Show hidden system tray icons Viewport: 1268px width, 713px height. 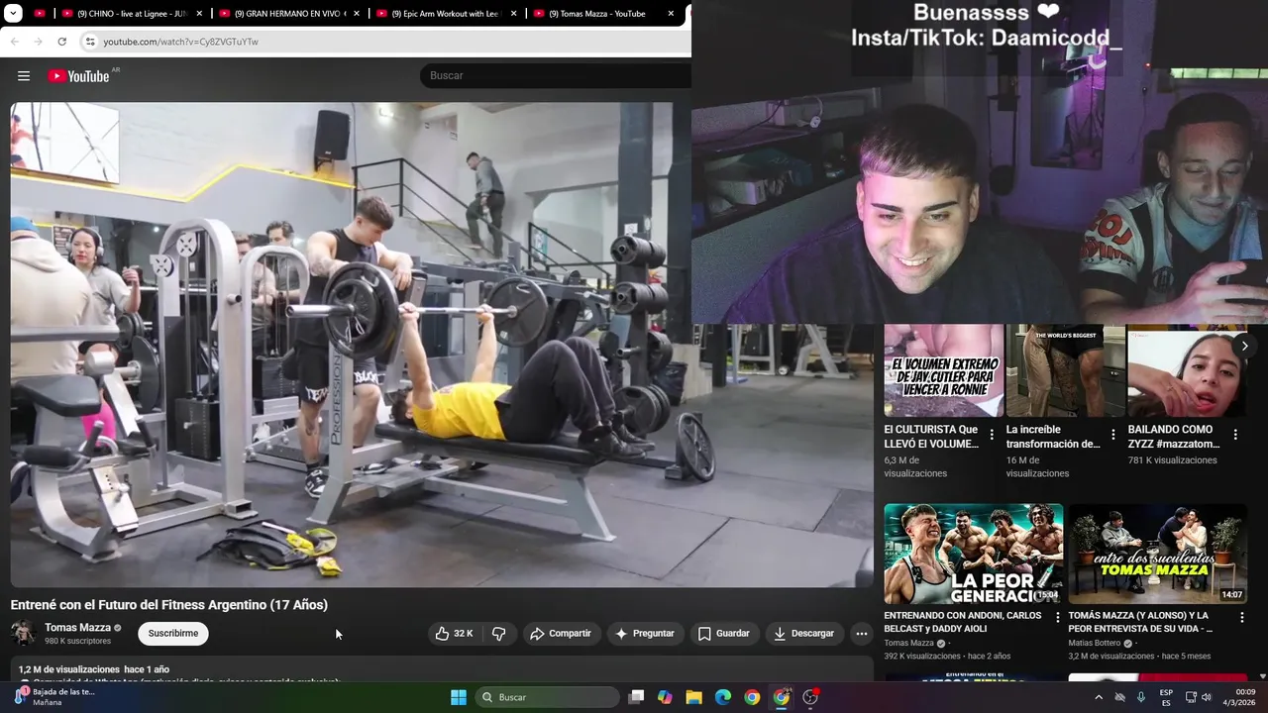click(x=1098, y=697)
